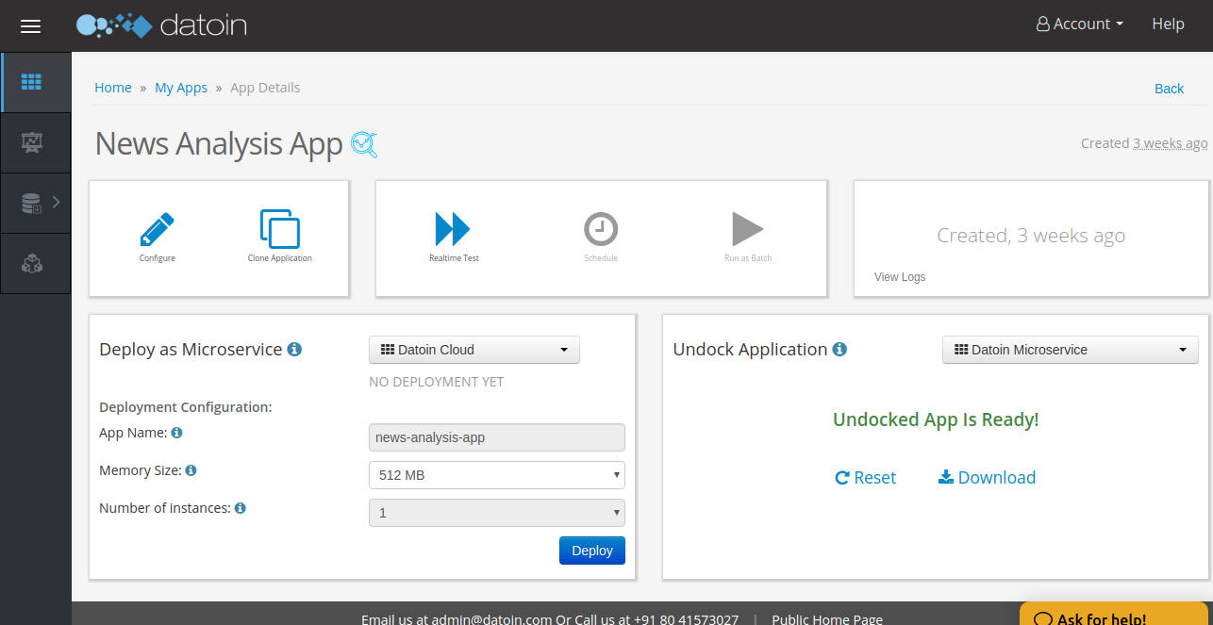1213x625 pixels.
Task: Click the app analysis icon beside title
Action: click(x=364, y=144)
